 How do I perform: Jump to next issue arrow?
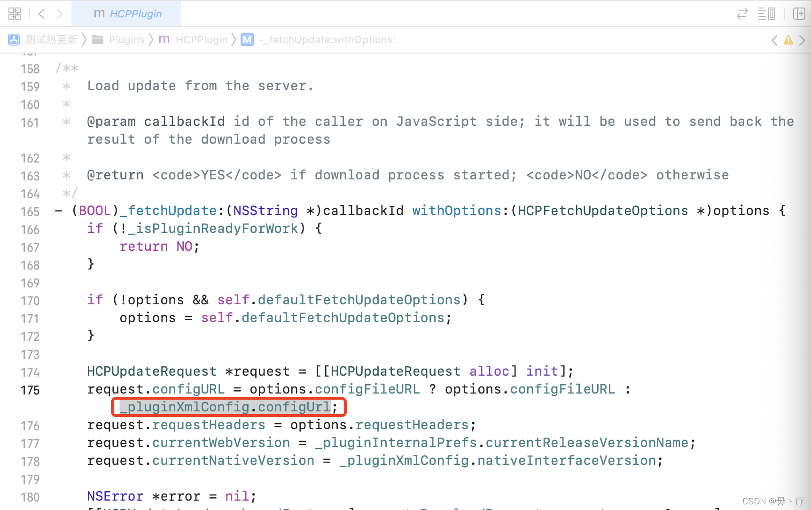(x=802, y=40)
